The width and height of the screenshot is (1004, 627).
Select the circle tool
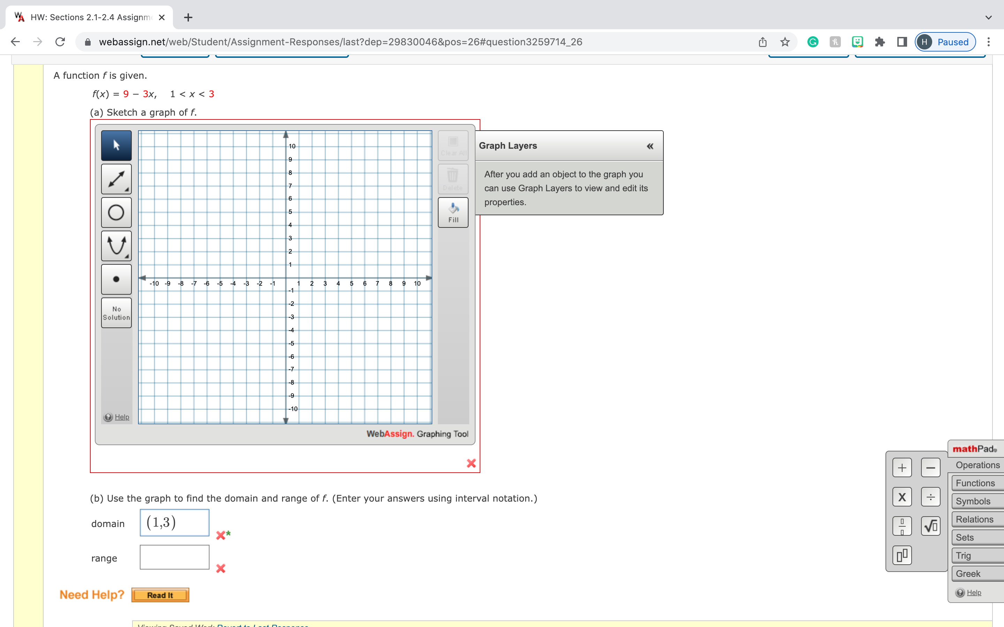pyautogui.click(x=116, y=212)
